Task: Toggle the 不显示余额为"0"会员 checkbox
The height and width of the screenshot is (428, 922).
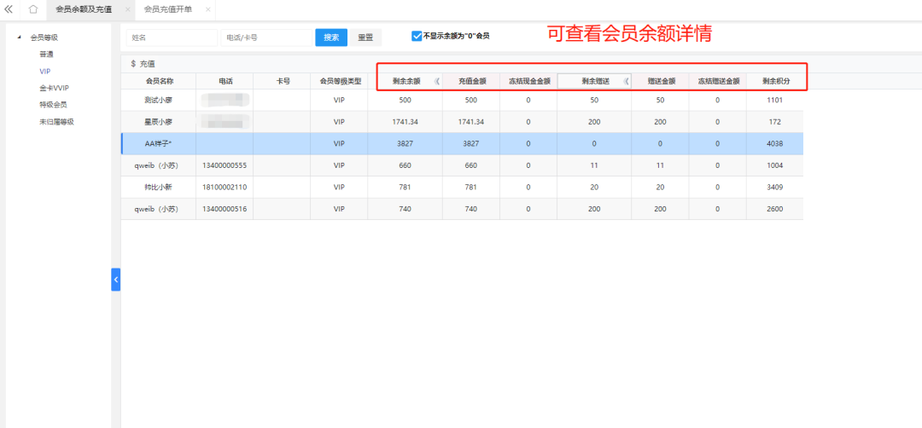Action: point(417,36)
